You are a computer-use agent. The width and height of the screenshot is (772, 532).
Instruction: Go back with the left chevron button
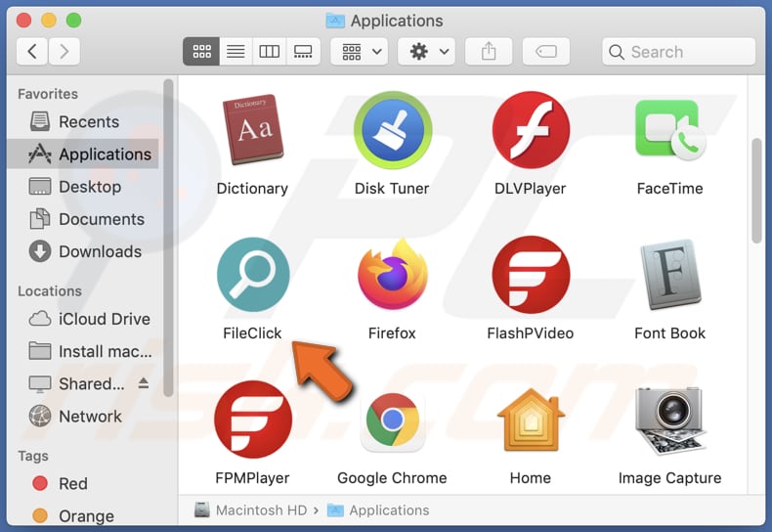coord(32,51)
